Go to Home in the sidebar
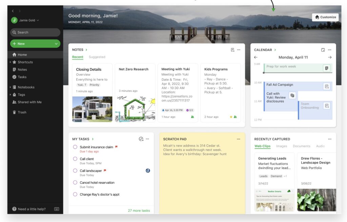The height and width of the screenshot is (222, 347). tap(35, 54)
